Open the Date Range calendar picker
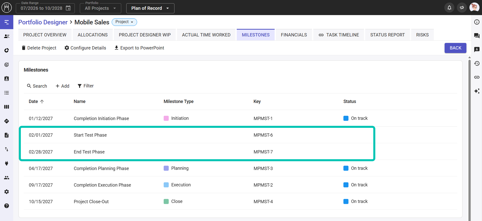Image resolution: width=482 pixels, height=221 pixels. [x=68, y=8]
